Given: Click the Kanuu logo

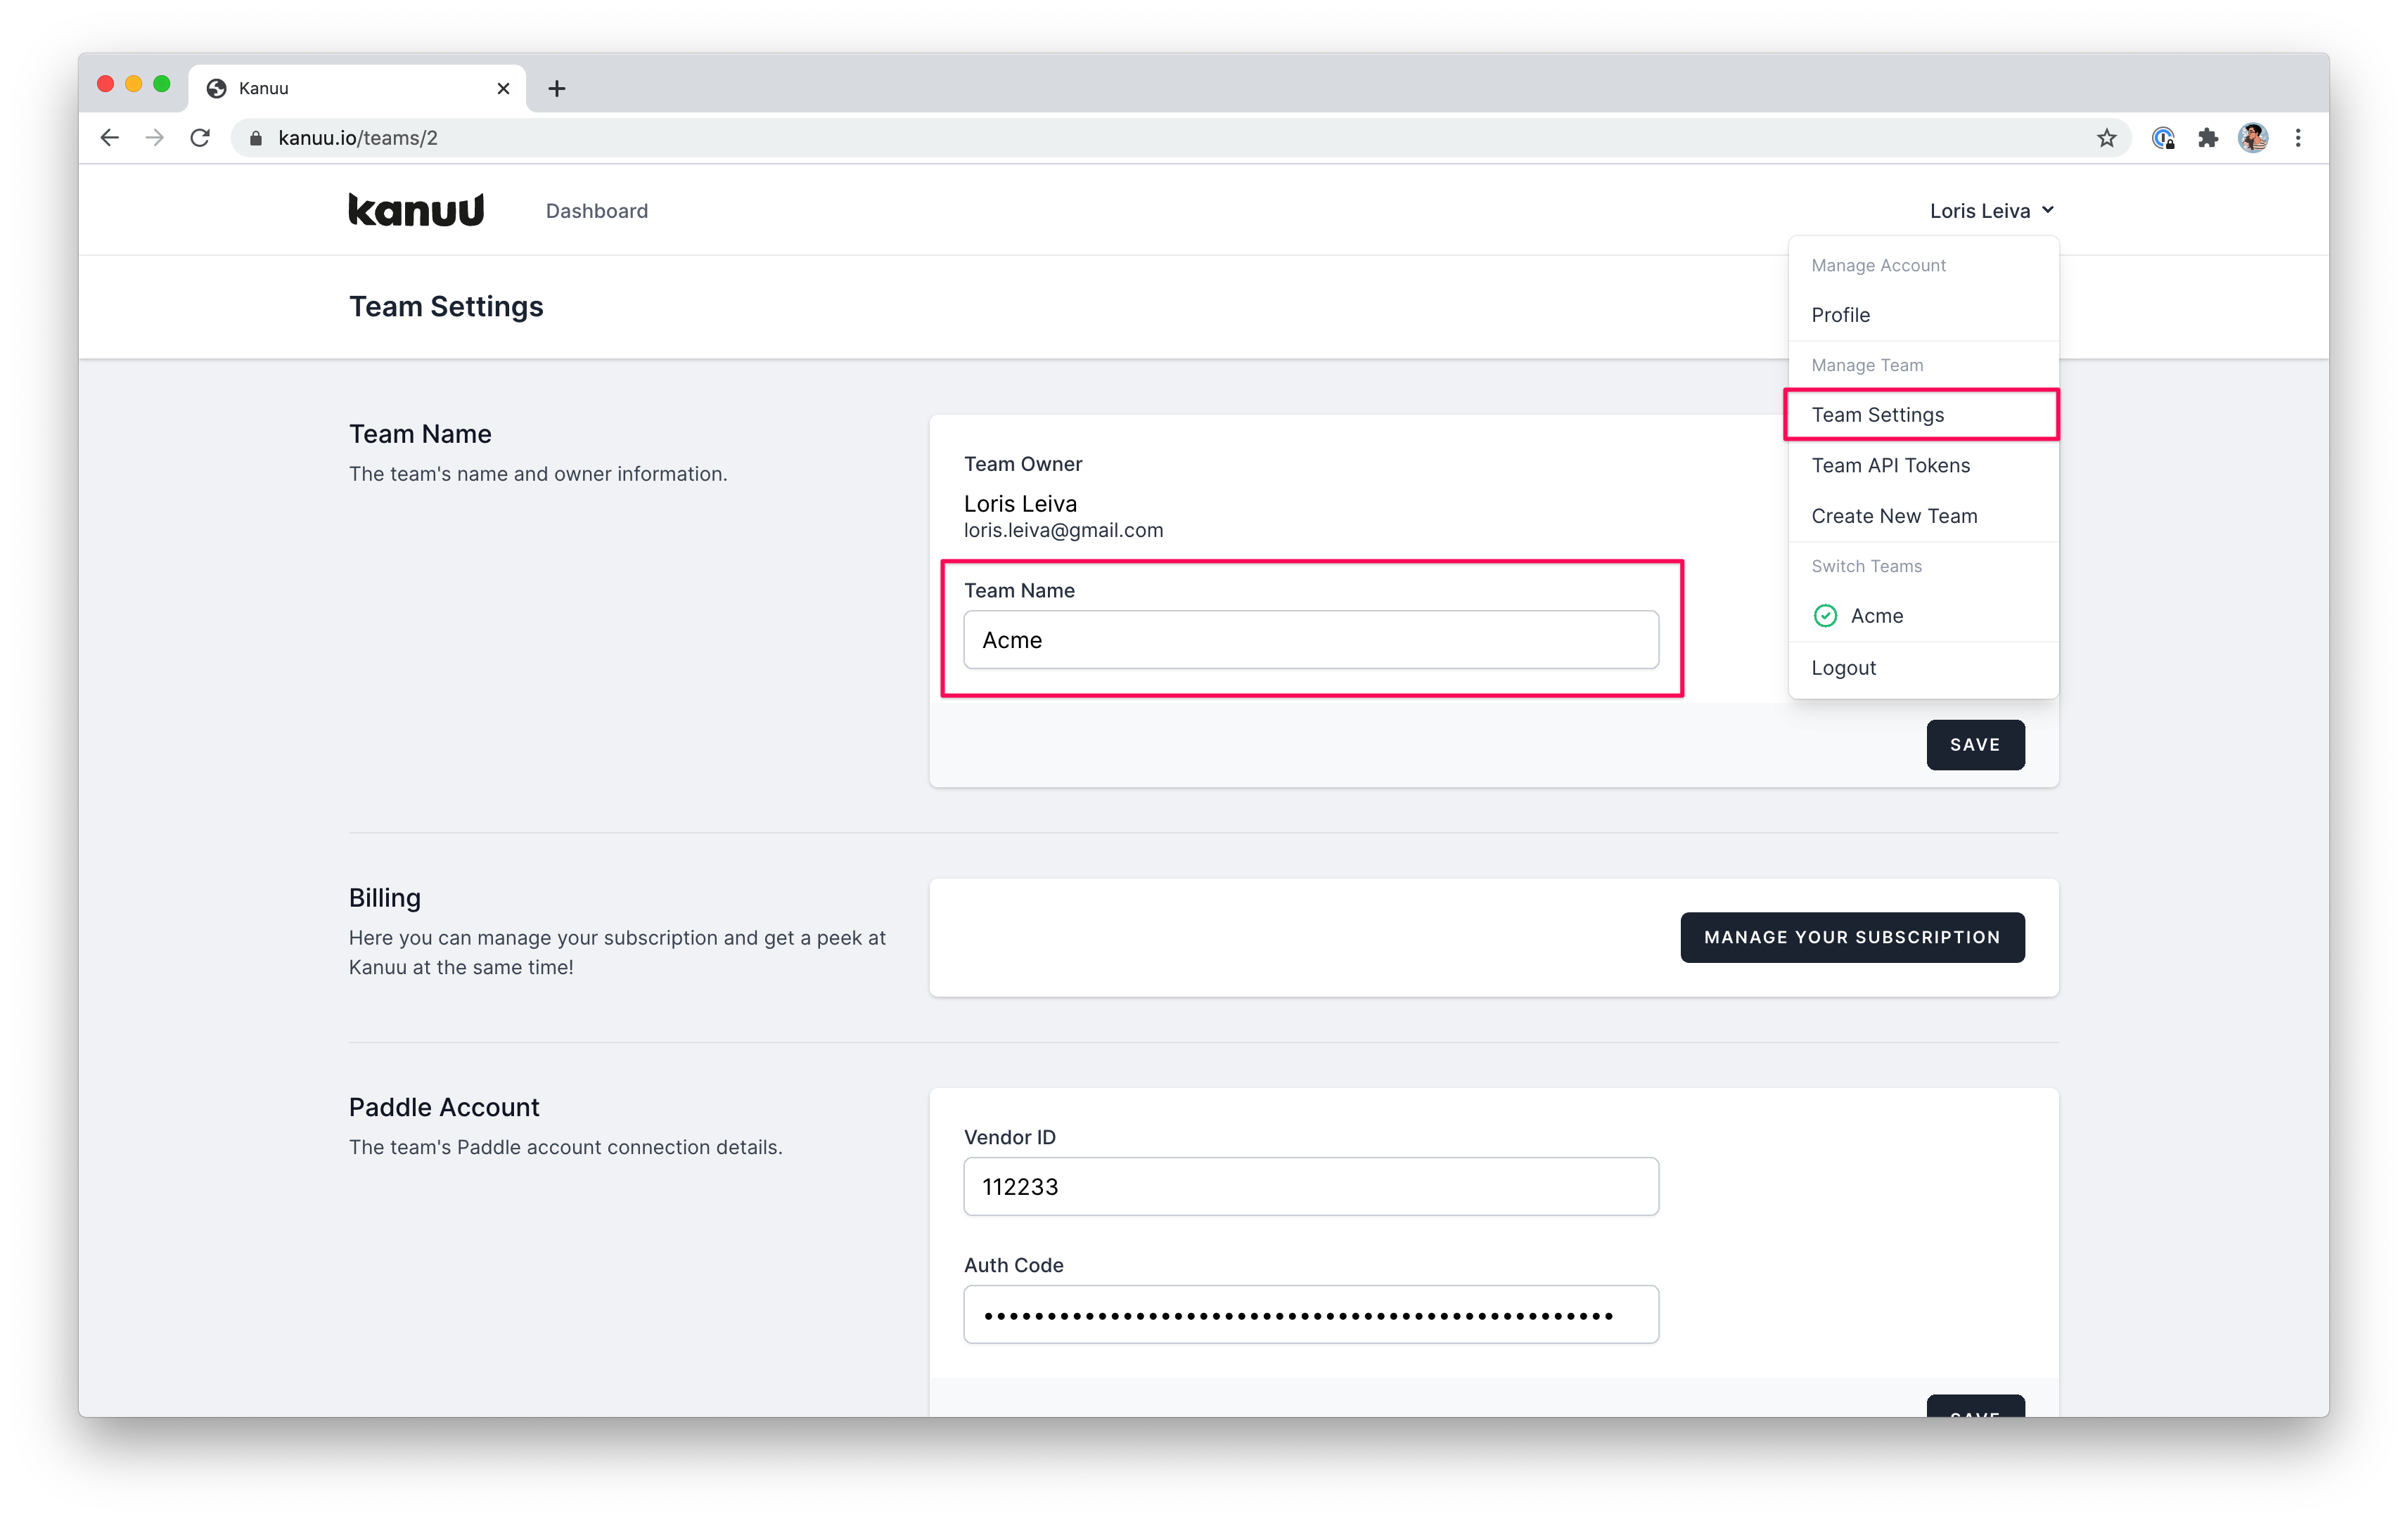Looking at the screenshot, I should [416, 210].
